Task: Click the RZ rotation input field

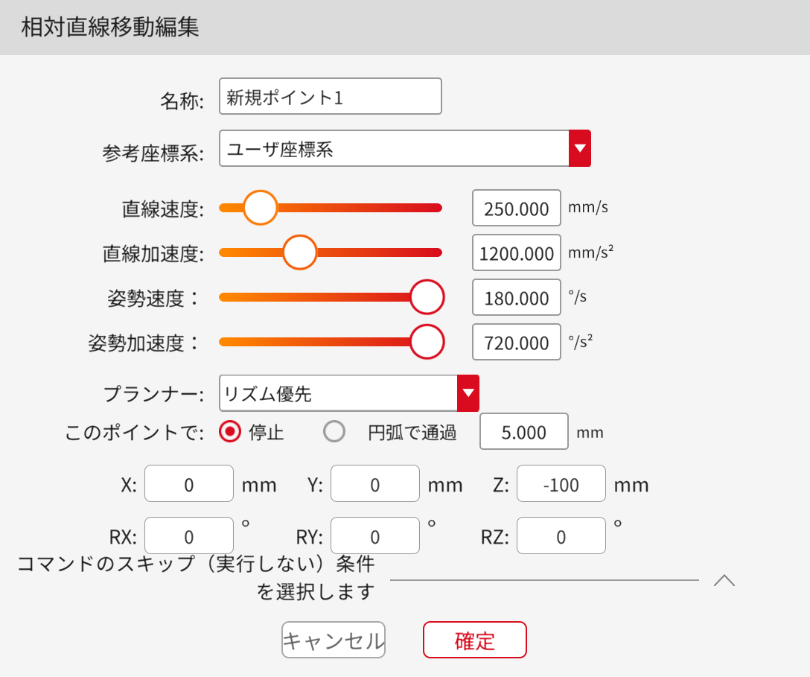Action: (561, 536)
